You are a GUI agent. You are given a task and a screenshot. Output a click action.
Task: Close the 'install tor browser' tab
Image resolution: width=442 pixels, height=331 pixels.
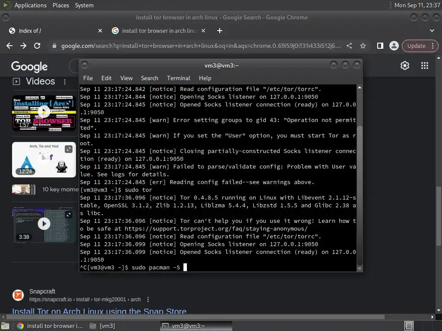203,31
